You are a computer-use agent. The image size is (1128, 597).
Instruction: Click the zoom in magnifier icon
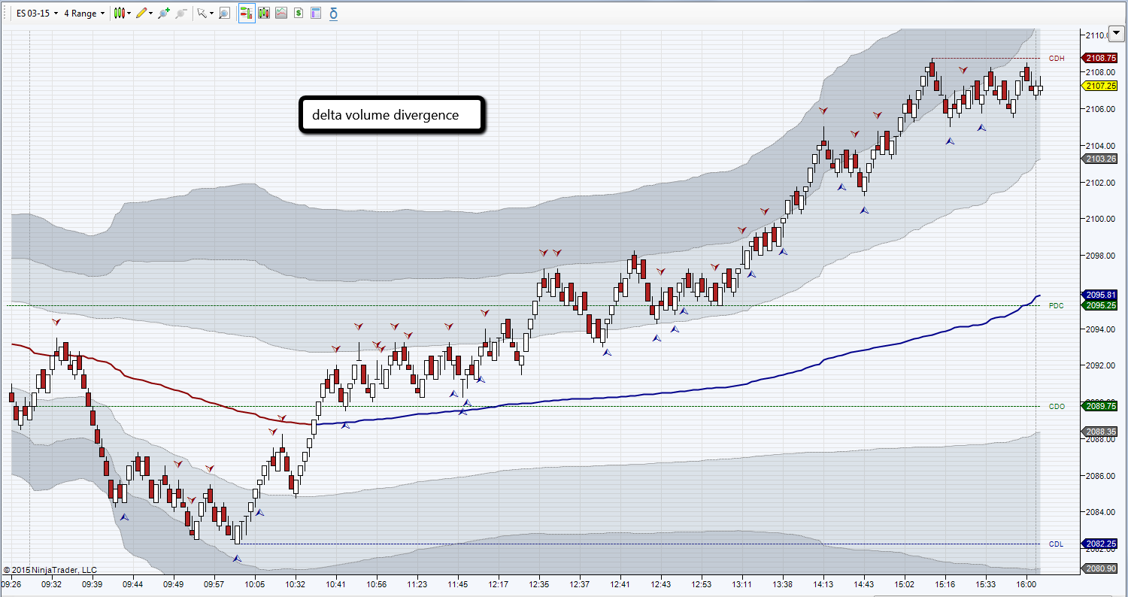click(x=163, y=14)
